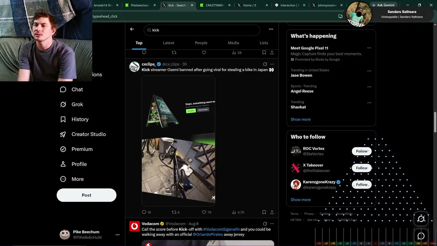Reply to the post above cxclips

tap(144, 53)
